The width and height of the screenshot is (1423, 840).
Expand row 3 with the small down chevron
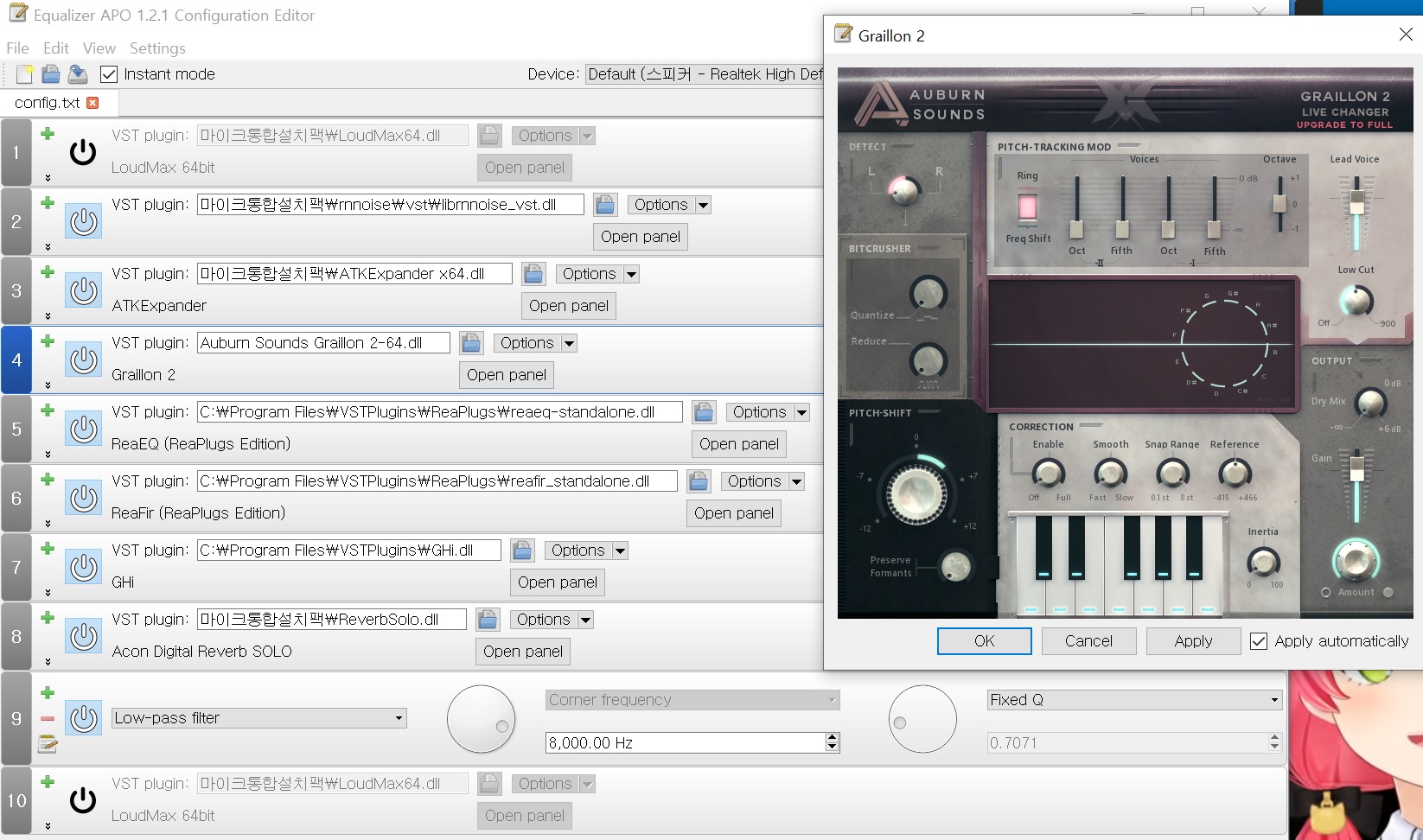(x=48, y=315)
